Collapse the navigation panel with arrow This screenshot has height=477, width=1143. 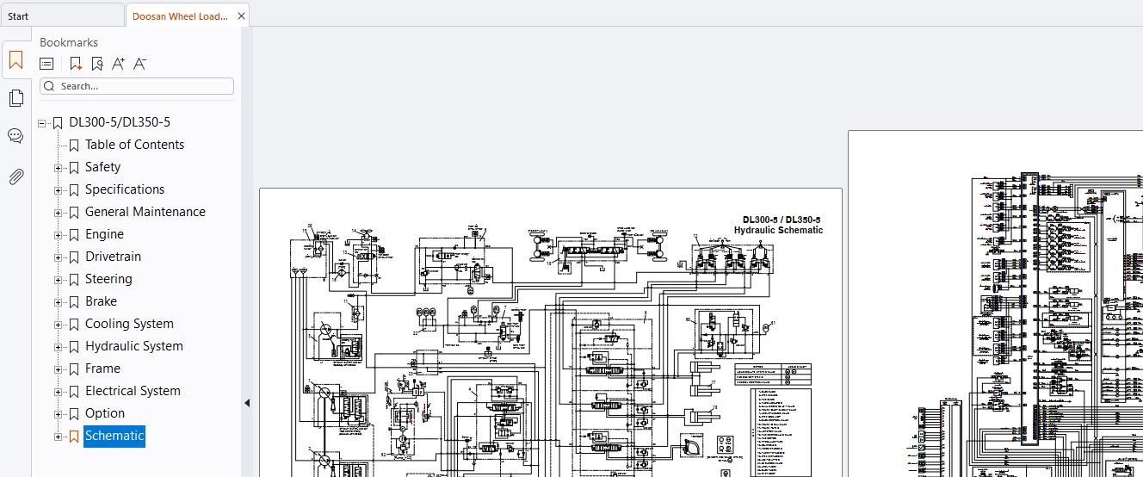click(x=247, y=402)
